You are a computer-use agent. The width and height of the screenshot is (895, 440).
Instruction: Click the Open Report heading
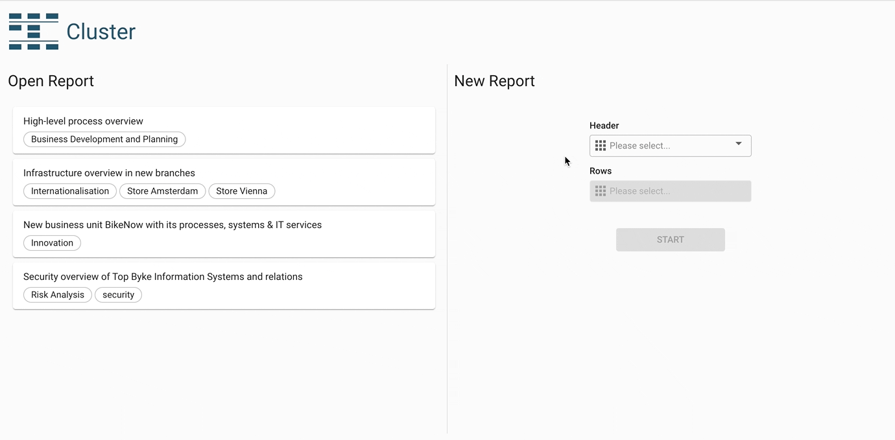(51, 81)
